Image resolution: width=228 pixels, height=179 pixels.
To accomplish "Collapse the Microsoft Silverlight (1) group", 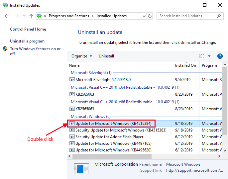I will [91, 73].
